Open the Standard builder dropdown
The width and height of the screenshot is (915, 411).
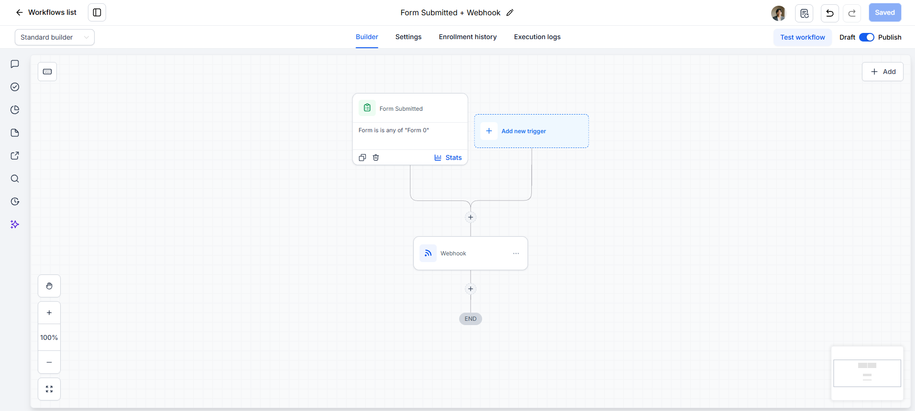54,37
